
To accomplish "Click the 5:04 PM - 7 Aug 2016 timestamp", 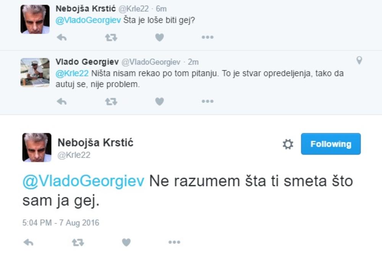I will click(x=61, y=223).
